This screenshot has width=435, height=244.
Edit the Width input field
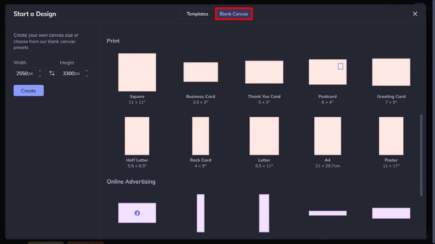(24, 73)
